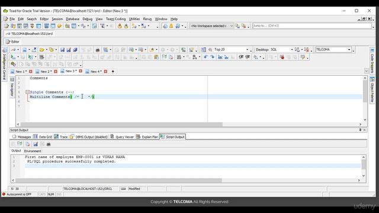Open the Database menu
The image size is (379, 213).
click(x=72, y=19)
